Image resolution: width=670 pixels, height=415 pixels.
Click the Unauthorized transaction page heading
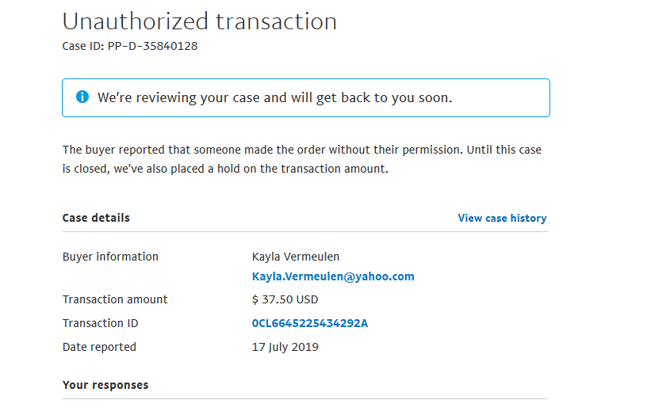pyautogui.click(x=199, y=21)
